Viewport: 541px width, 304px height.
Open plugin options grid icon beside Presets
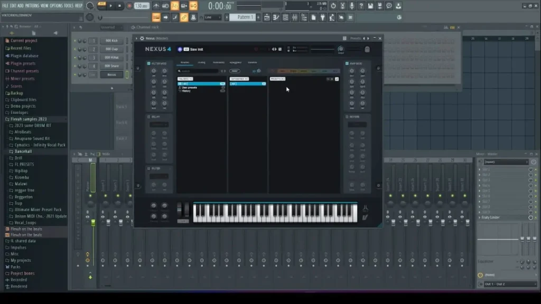344,39
